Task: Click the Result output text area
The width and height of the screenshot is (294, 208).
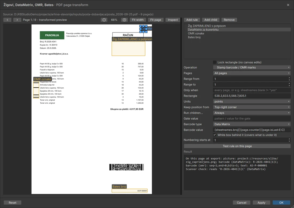Action: coord(237,173)
